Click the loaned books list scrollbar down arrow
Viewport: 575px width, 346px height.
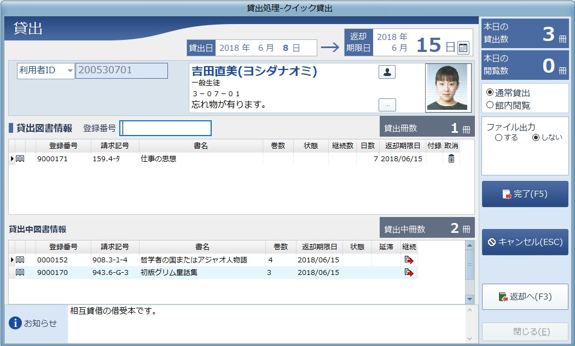click(x=470, y=299)
